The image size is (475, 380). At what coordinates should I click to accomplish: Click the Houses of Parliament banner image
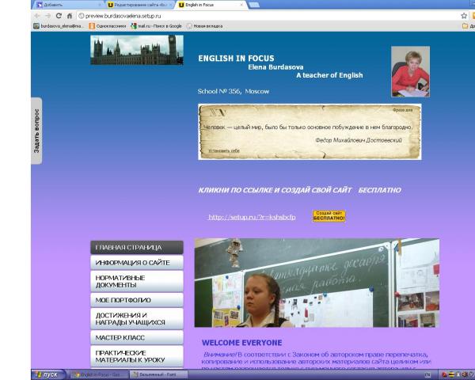pos(137,50)
